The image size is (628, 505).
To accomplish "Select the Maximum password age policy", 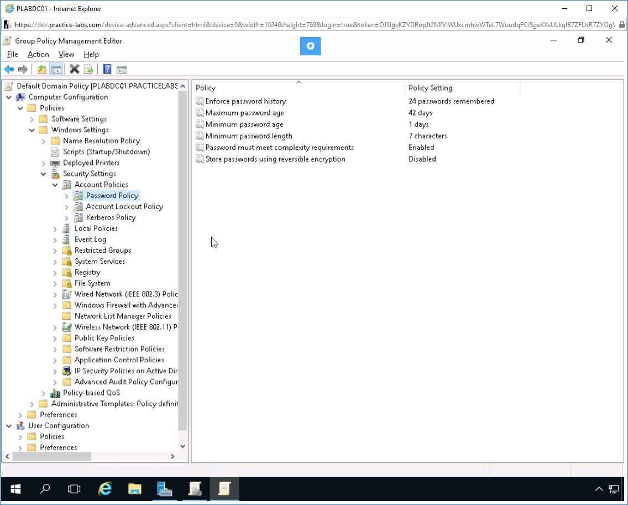I will pos(244,113).
